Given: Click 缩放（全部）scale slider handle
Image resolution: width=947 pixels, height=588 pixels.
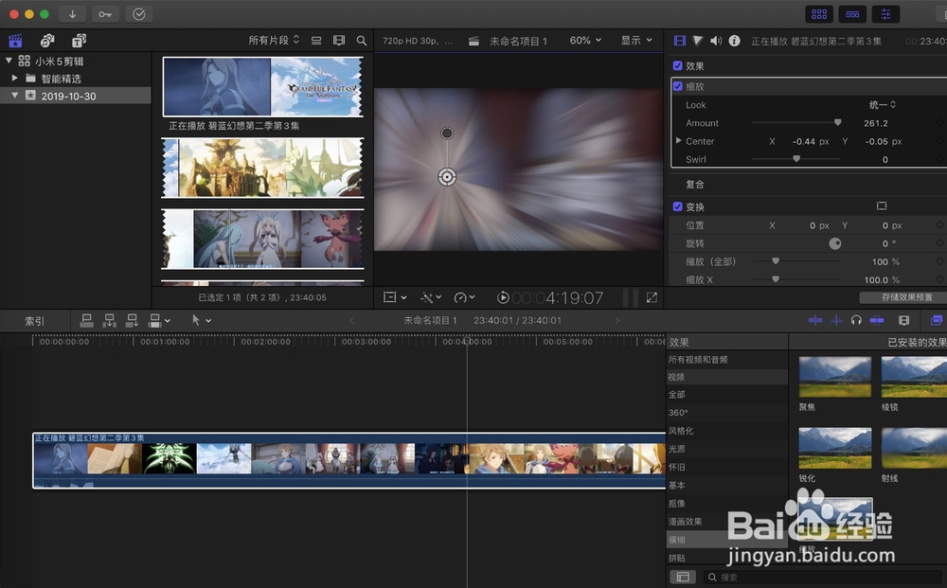Looking at the screenshot, I should [x=776, y=261].
